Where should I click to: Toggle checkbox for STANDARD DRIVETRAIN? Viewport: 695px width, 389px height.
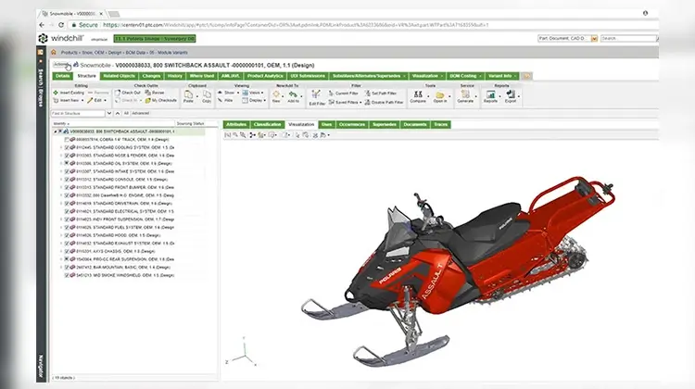(67, 204)
